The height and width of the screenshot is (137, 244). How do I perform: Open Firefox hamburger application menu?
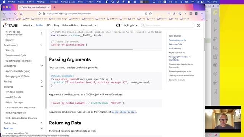(x=202, y=14)
